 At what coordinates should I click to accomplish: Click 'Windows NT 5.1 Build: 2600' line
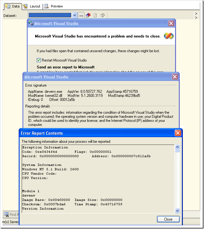[50, 169]
